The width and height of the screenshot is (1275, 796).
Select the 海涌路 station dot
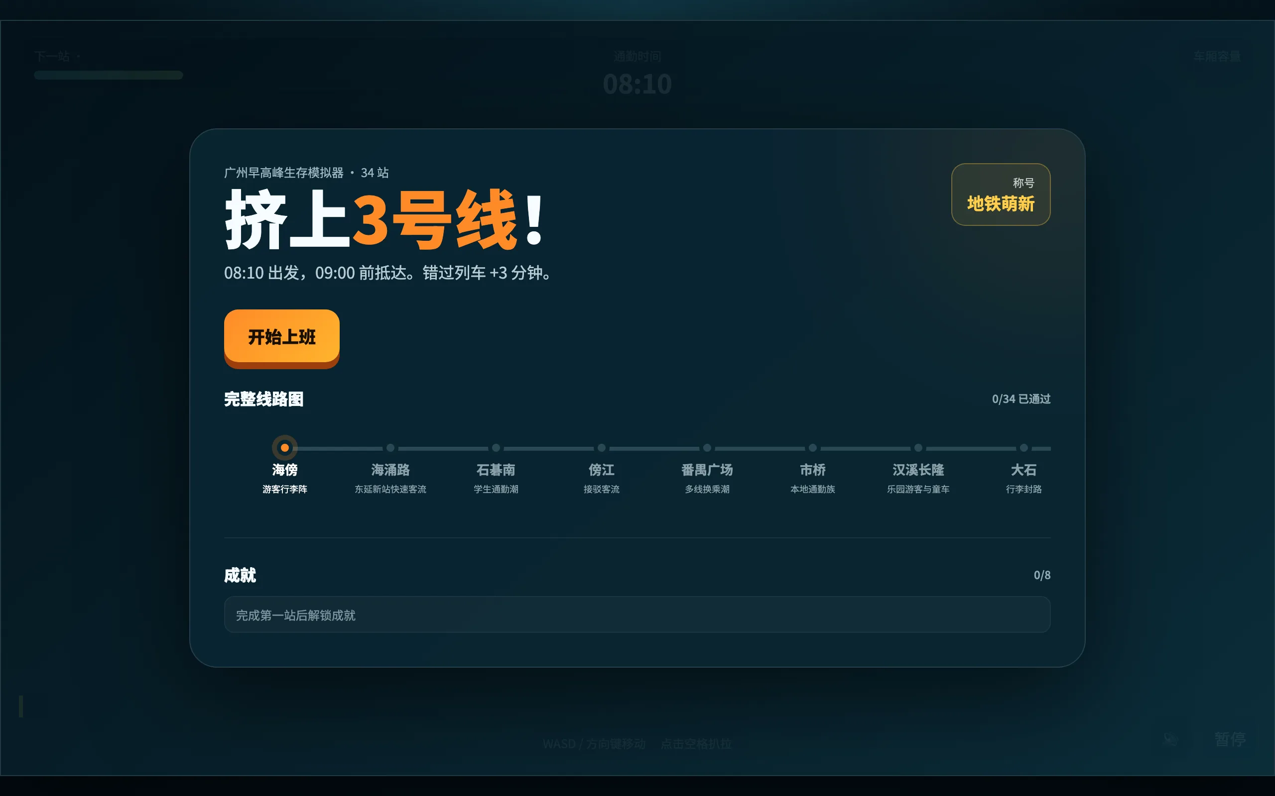pos(390,448)
